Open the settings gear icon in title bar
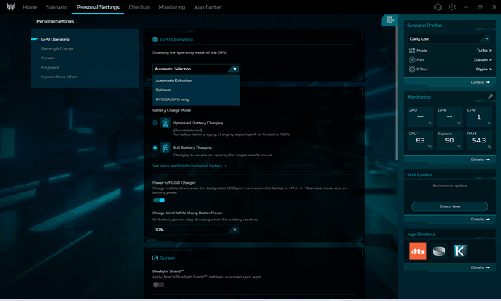501x301 pixels. click(x=452, y=7)
